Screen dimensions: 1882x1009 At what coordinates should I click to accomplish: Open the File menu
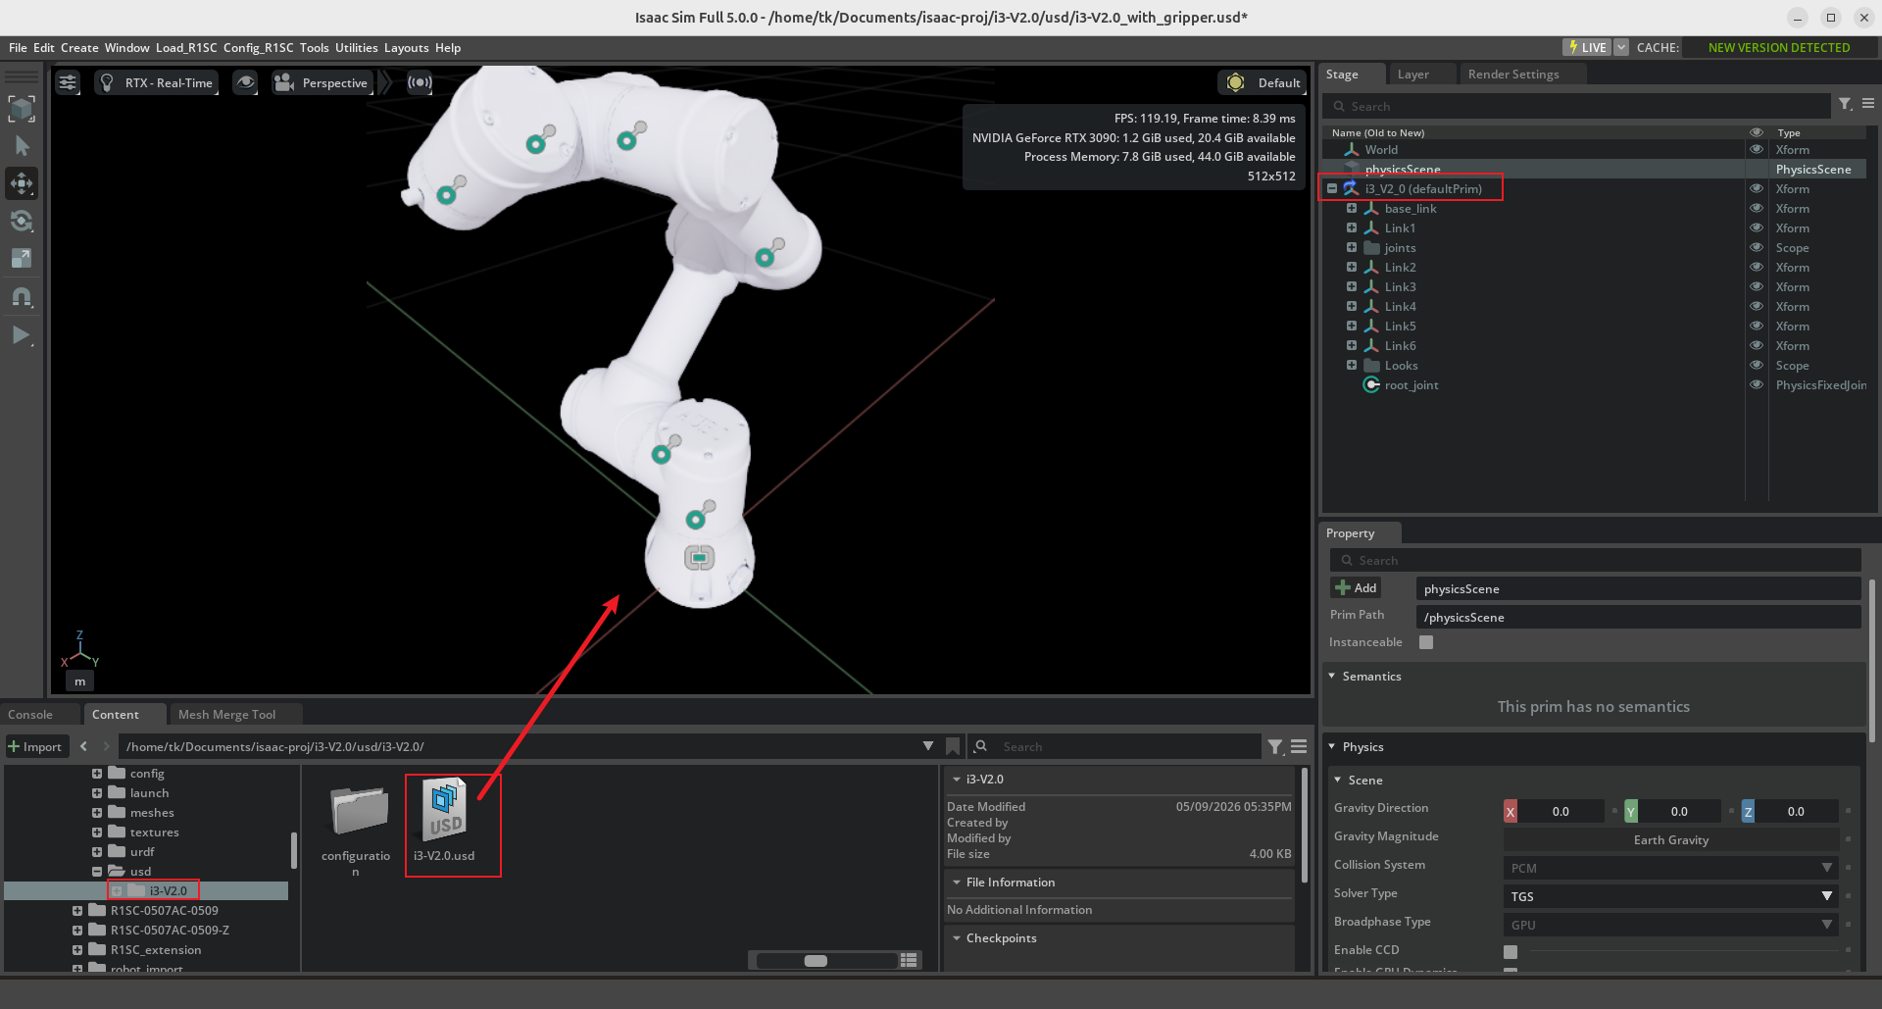click(x=18, y=47)
